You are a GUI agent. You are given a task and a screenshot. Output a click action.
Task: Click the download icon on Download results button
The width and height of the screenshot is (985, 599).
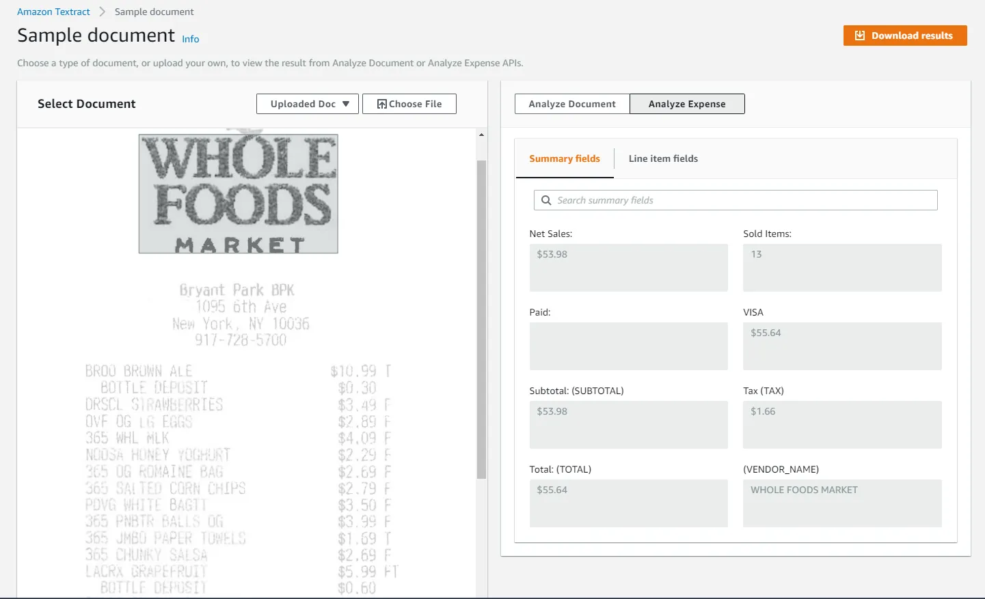859,35
